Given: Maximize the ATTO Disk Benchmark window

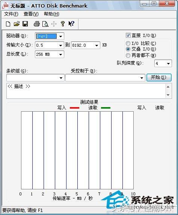Looking at the screenshot, I should click(x=154, y=3).
